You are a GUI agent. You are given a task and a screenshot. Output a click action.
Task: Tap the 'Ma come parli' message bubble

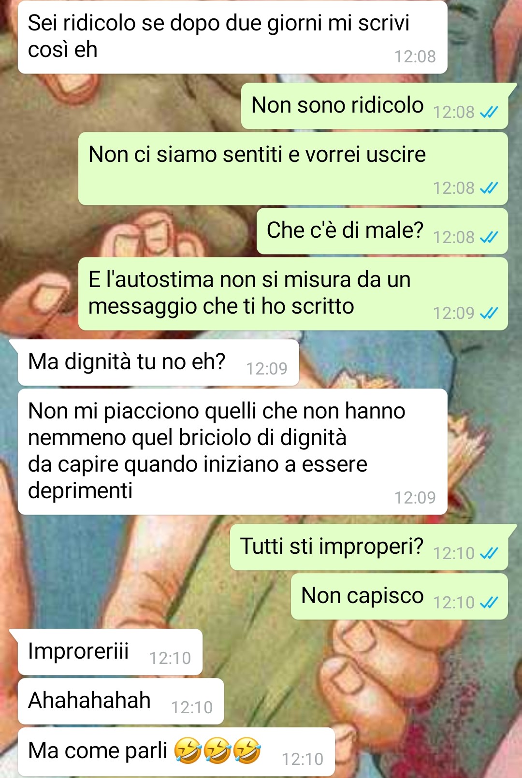176,751
